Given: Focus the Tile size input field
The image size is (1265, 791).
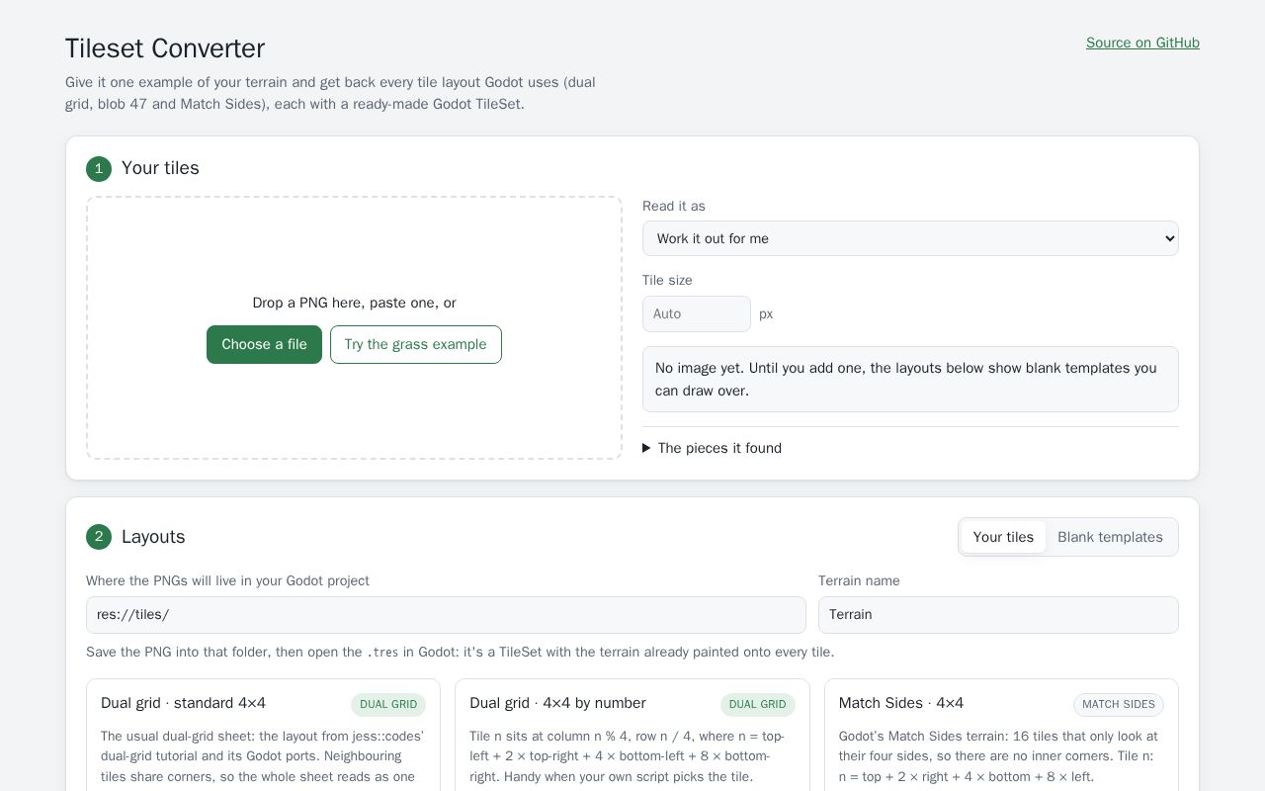Looking at the screenshot, I should tap(697, 313).
